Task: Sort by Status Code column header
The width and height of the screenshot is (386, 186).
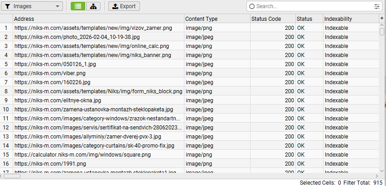Action: click(272, 19)
